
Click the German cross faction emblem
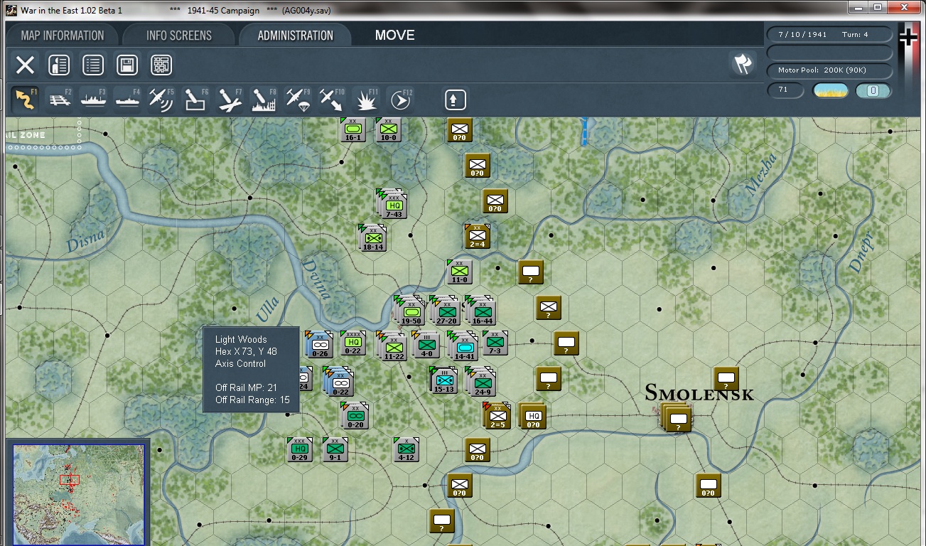[x=908, y=37]
